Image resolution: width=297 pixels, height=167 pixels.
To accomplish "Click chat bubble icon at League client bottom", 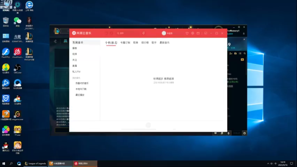I will click(216, 133).
